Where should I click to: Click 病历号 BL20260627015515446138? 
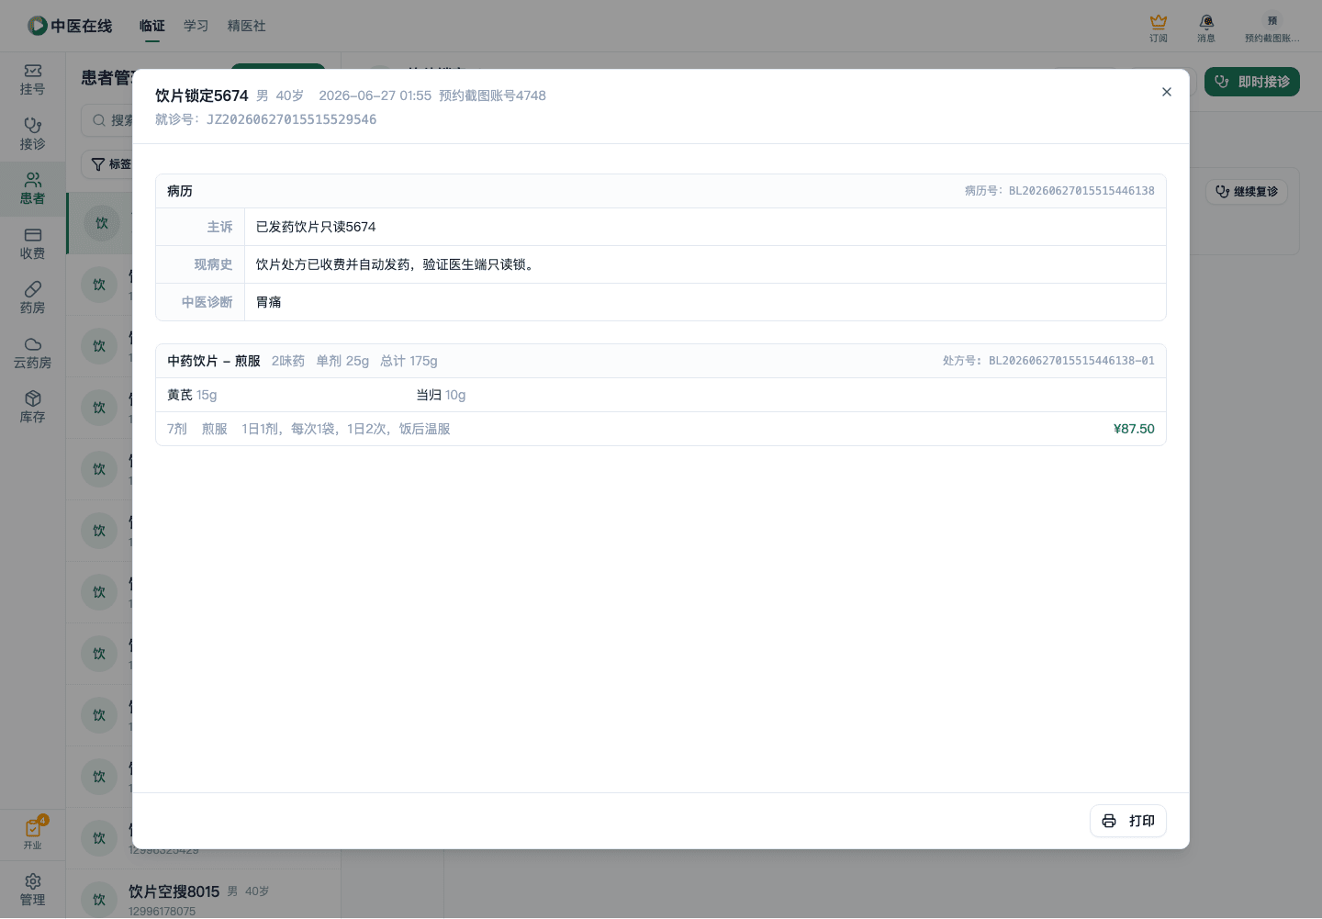[x=1059, y=191]
